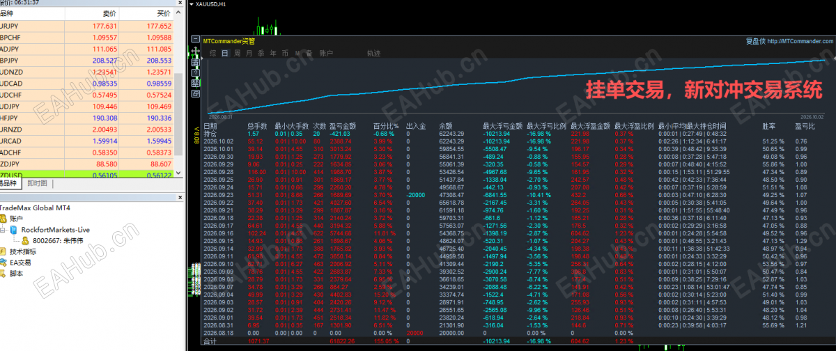Click the 2026.08.01 chart start label

coord(220,117)
